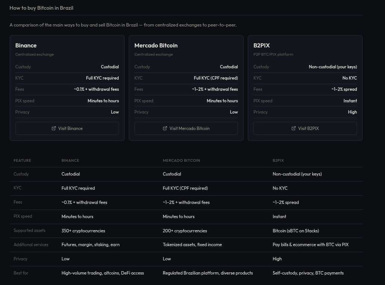Click the B2PIX column header in the table
The width and height of the screenshot is (385, 285).
[x=278, y=160]
